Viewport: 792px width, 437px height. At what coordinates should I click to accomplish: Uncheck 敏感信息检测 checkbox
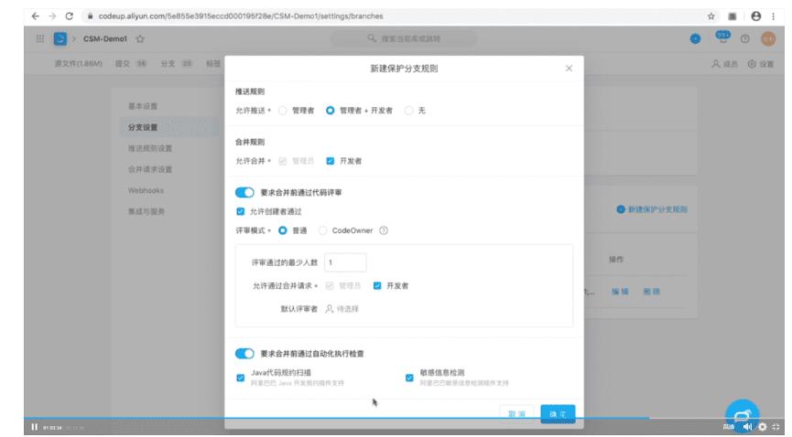click(409, 378)
